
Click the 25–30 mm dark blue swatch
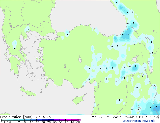pos(51,120)
